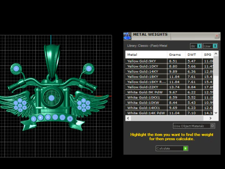This screenshot has height=169, width=225.
Task: Select the pendant bail in the viewport
Action: coord(52,61)
